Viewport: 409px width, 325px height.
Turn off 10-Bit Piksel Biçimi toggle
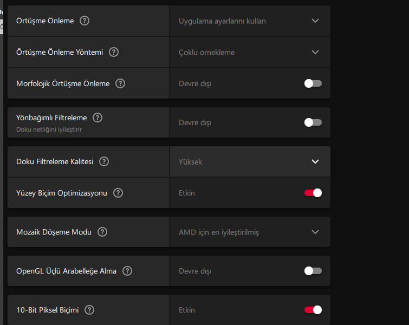click(313, 310)
